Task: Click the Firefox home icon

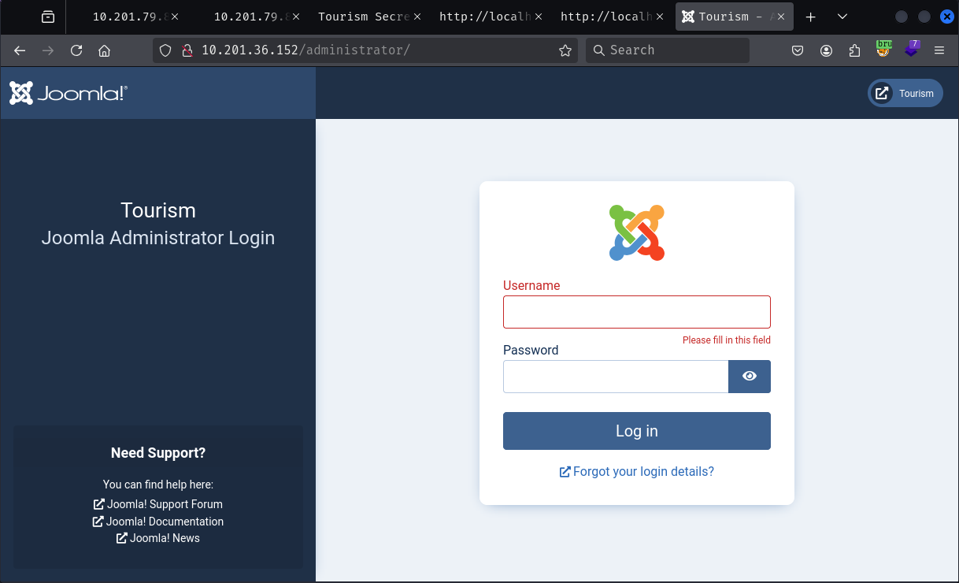Action: click(x=104, y=50)
